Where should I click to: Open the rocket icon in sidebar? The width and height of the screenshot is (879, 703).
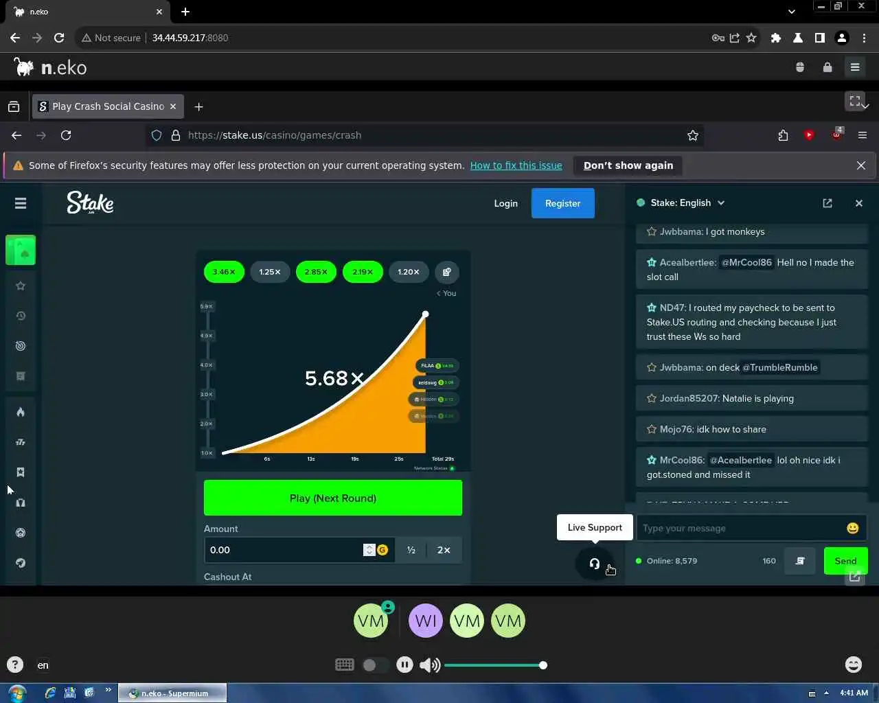coord(21,563)
